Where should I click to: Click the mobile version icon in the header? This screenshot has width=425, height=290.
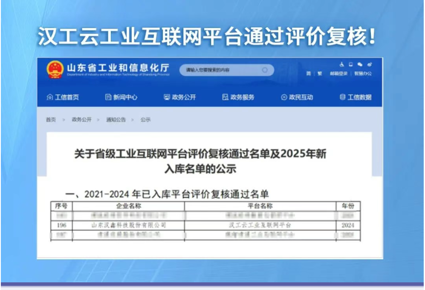point(351,64)
